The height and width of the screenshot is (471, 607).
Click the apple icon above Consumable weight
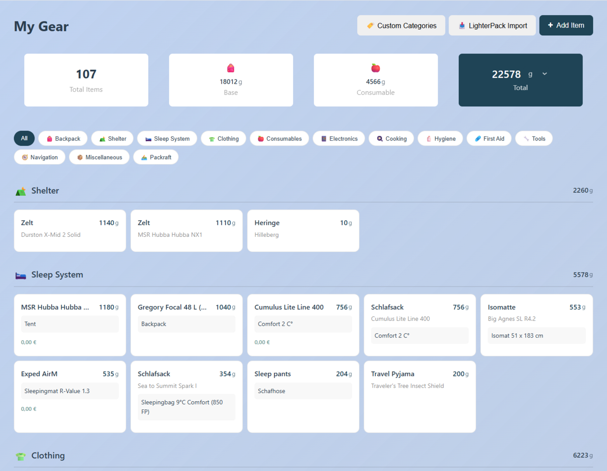(376, 68)
